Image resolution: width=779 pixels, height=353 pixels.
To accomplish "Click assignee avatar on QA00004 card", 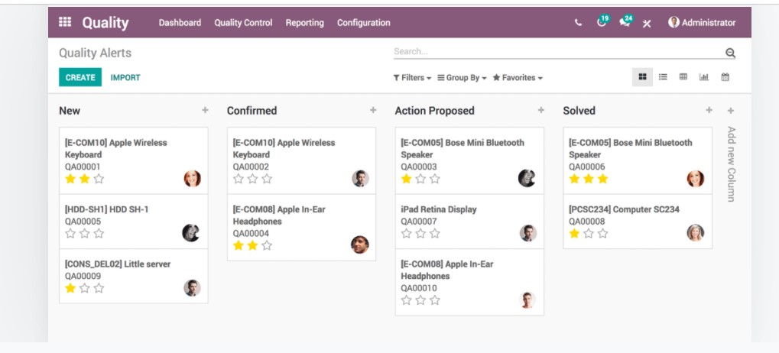I will coord(360,245).
